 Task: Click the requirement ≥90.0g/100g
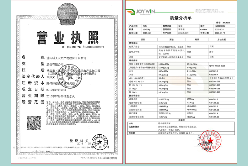pos(164,64)
